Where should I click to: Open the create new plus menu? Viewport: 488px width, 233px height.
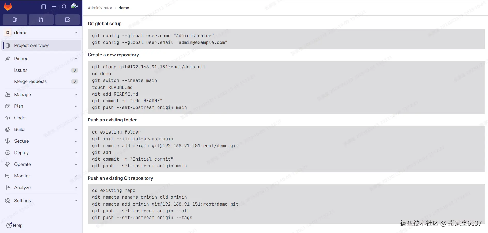pos(54,7)
